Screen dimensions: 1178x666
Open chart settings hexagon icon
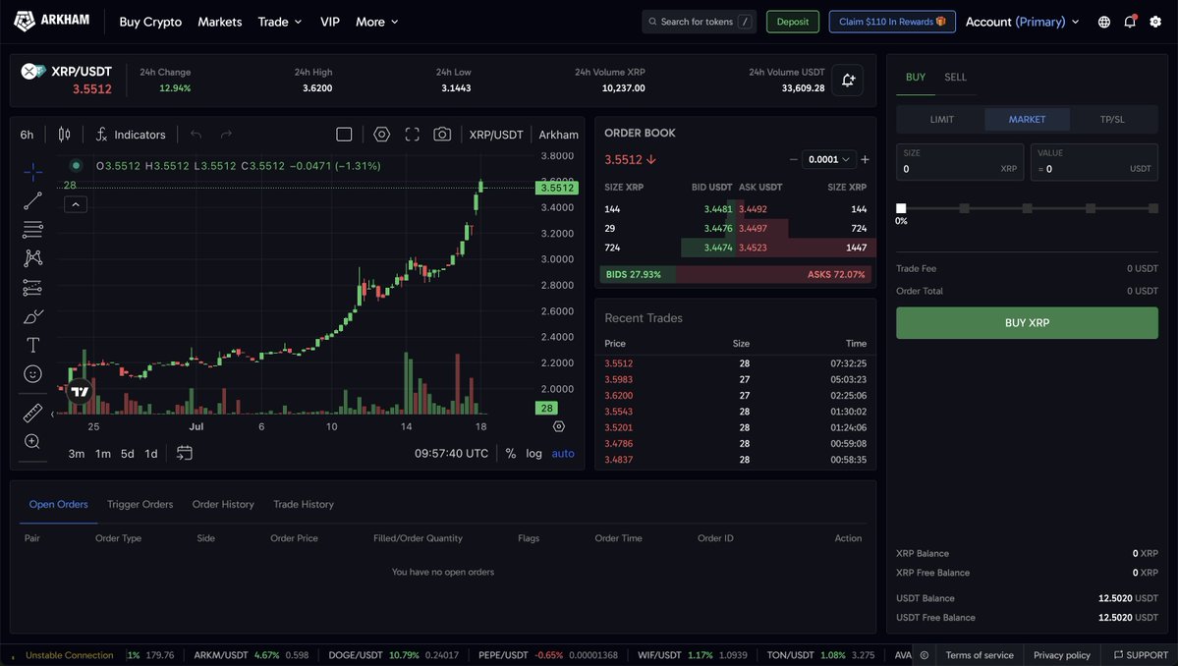coord(381,135)
